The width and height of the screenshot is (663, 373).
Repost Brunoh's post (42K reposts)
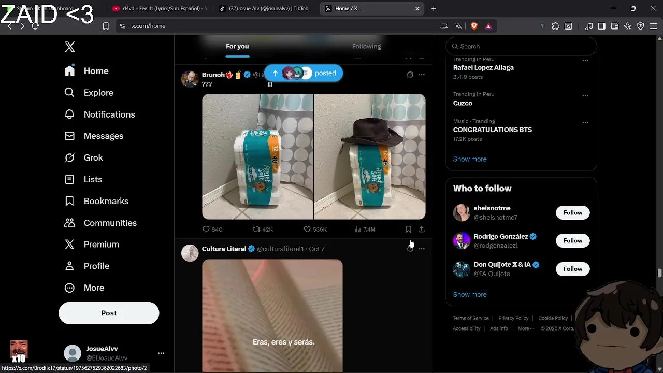[x=262, y=229]
